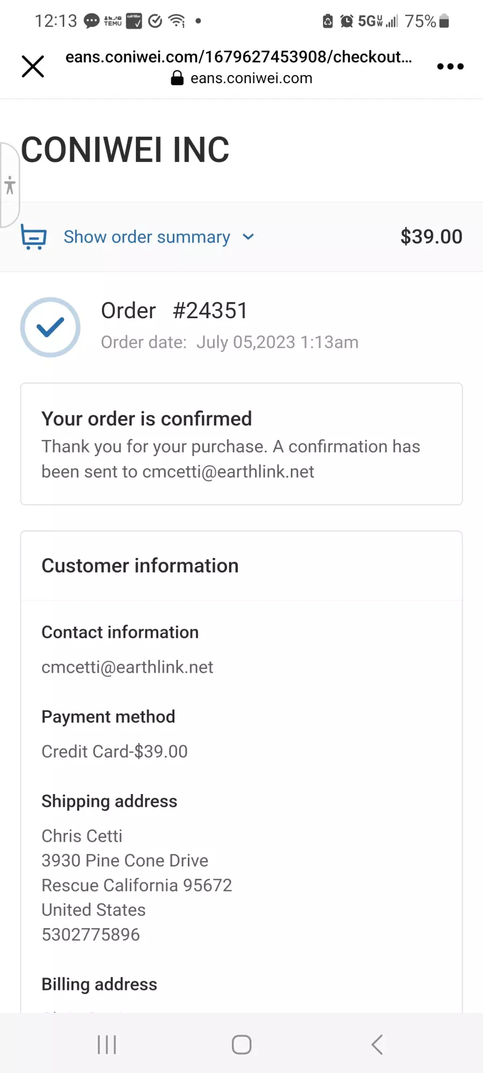This screenshot has width=483, height=1073.
Task: Expand Show order summary
Action: [x=147, y=237]
